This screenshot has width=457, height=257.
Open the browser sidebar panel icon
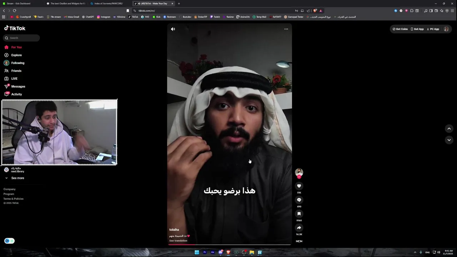[x=431, y=11]
